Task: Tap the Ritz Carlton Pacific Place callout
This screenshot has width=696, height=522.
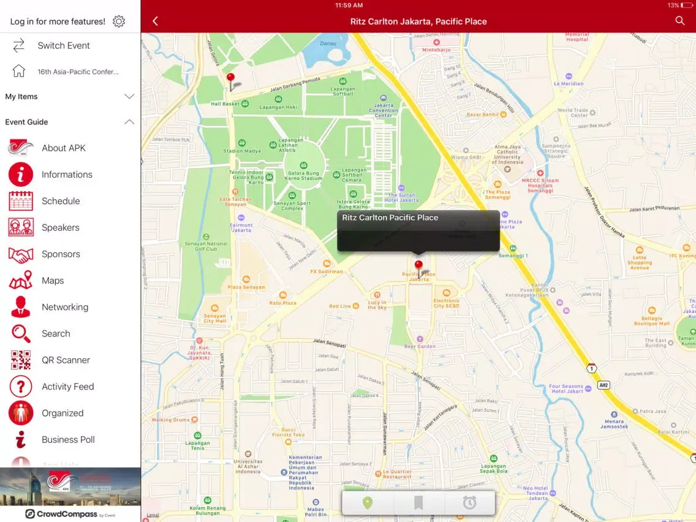Action: [x=418, y=231]
